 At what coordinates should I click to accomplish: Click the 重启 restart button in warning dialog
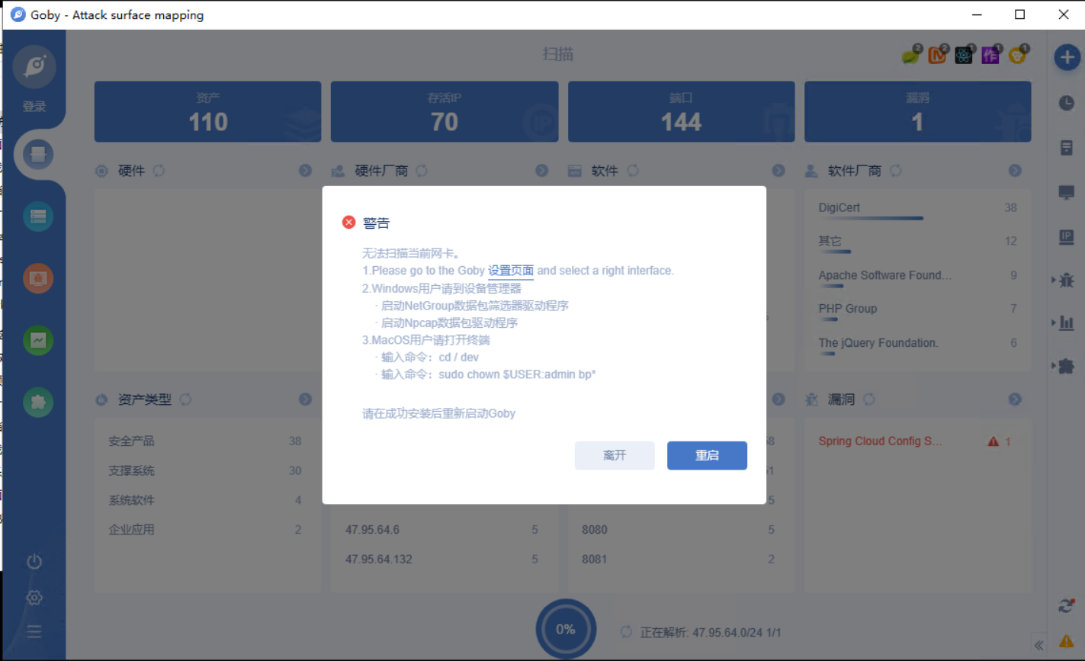(707, 455)
